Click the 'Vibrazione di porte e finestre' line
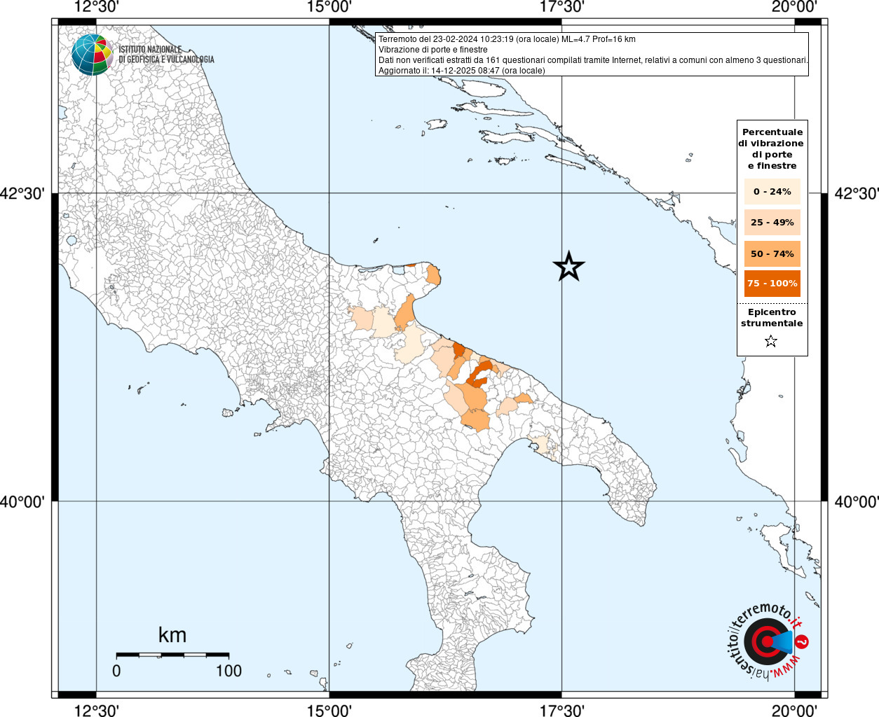The height and width of the screenshot is (717, 879). 432,50
